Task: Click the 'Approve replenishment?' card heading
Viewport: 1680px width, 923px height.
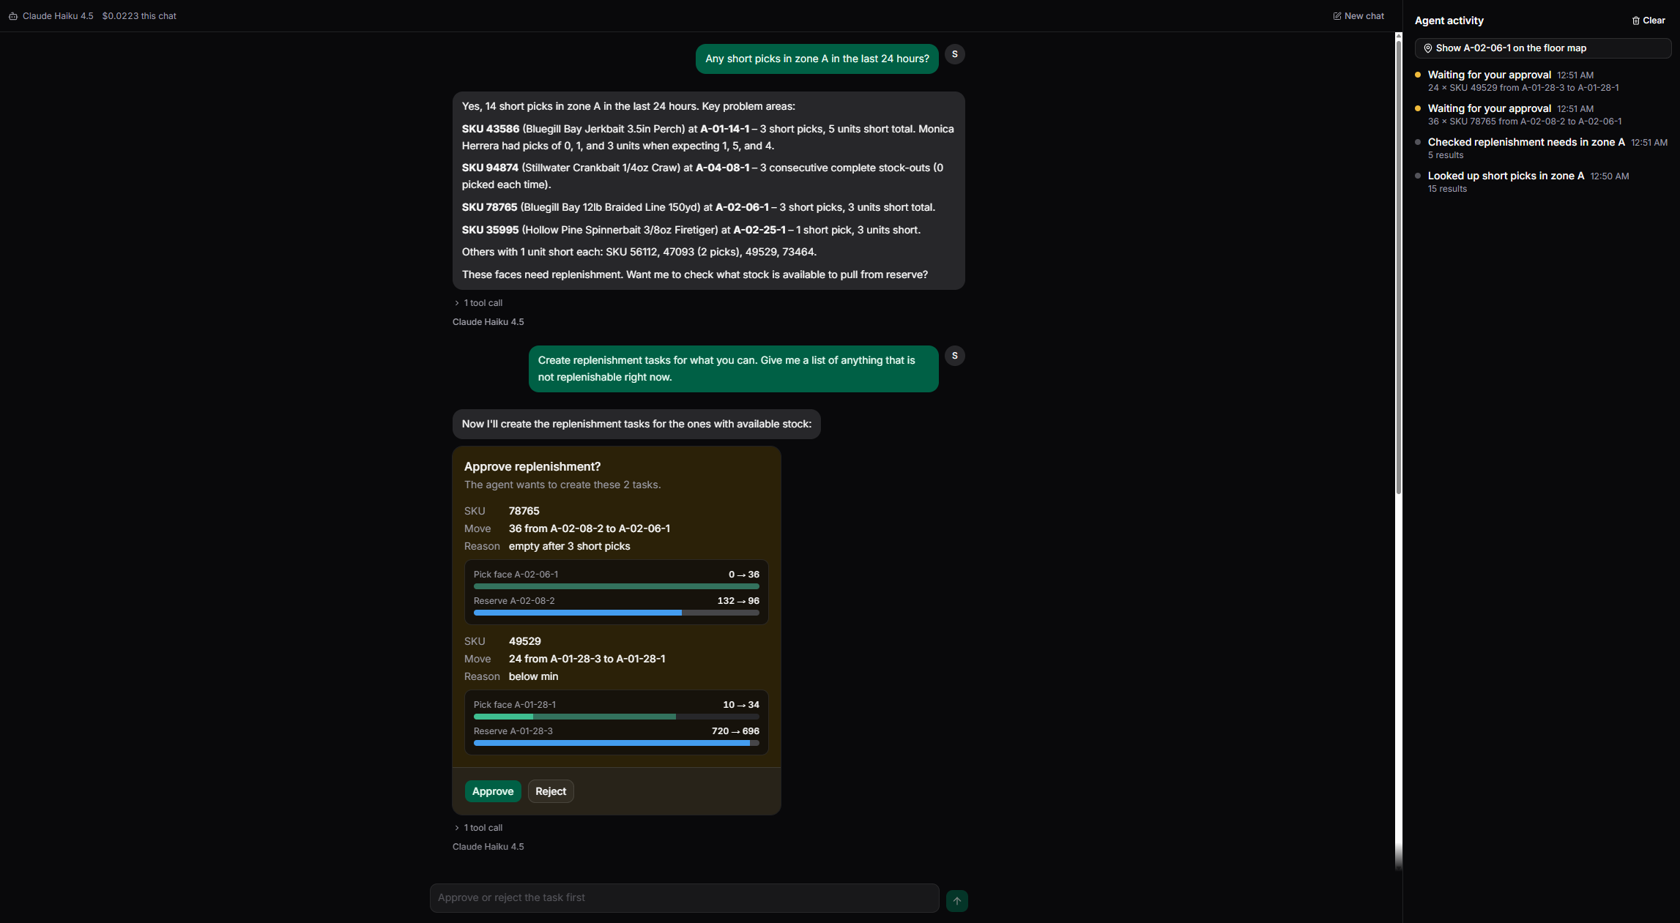Action: [x=532, y=467]
